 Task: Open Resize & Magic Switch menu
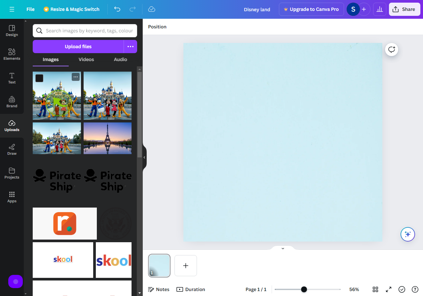coord(71,9)
